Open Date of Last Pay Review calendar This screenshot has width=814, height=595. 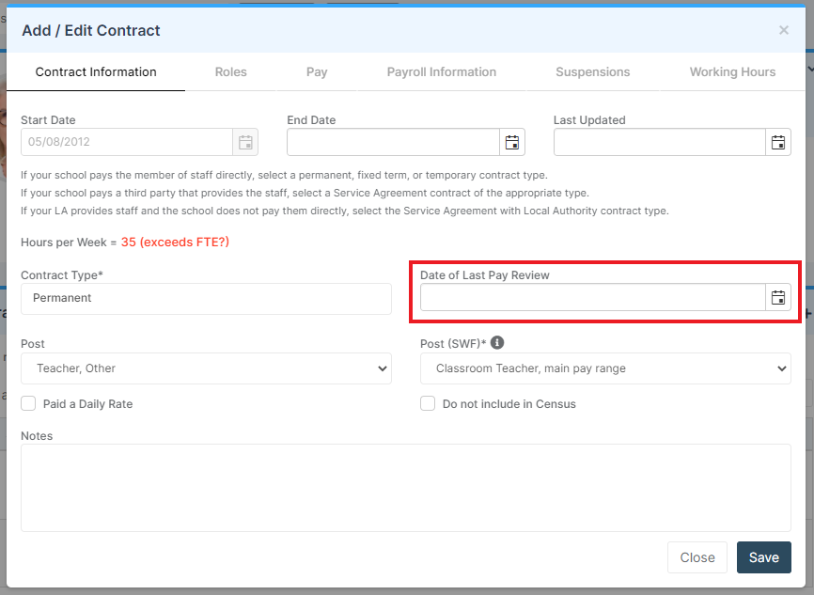click(778, 297)
